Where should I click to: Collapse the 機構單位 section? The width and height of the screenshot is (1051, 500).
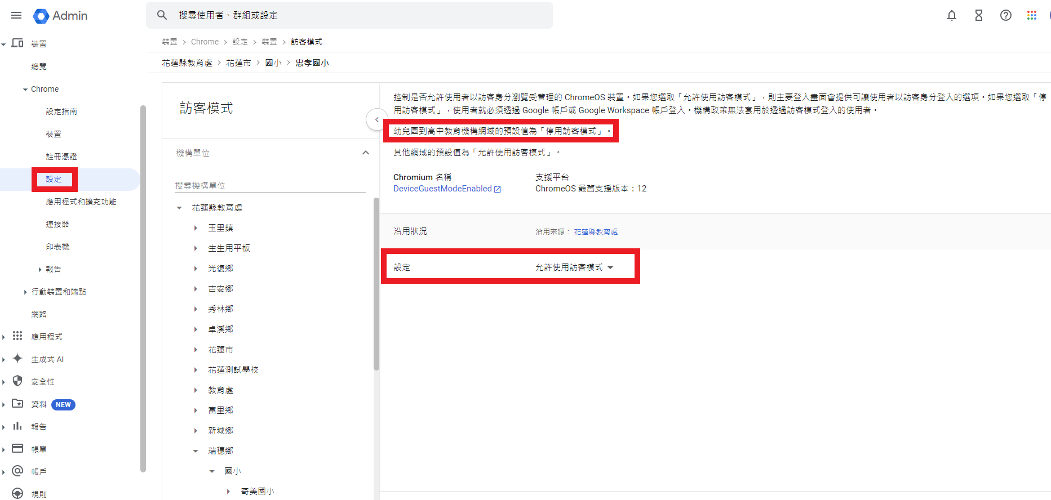366,153
